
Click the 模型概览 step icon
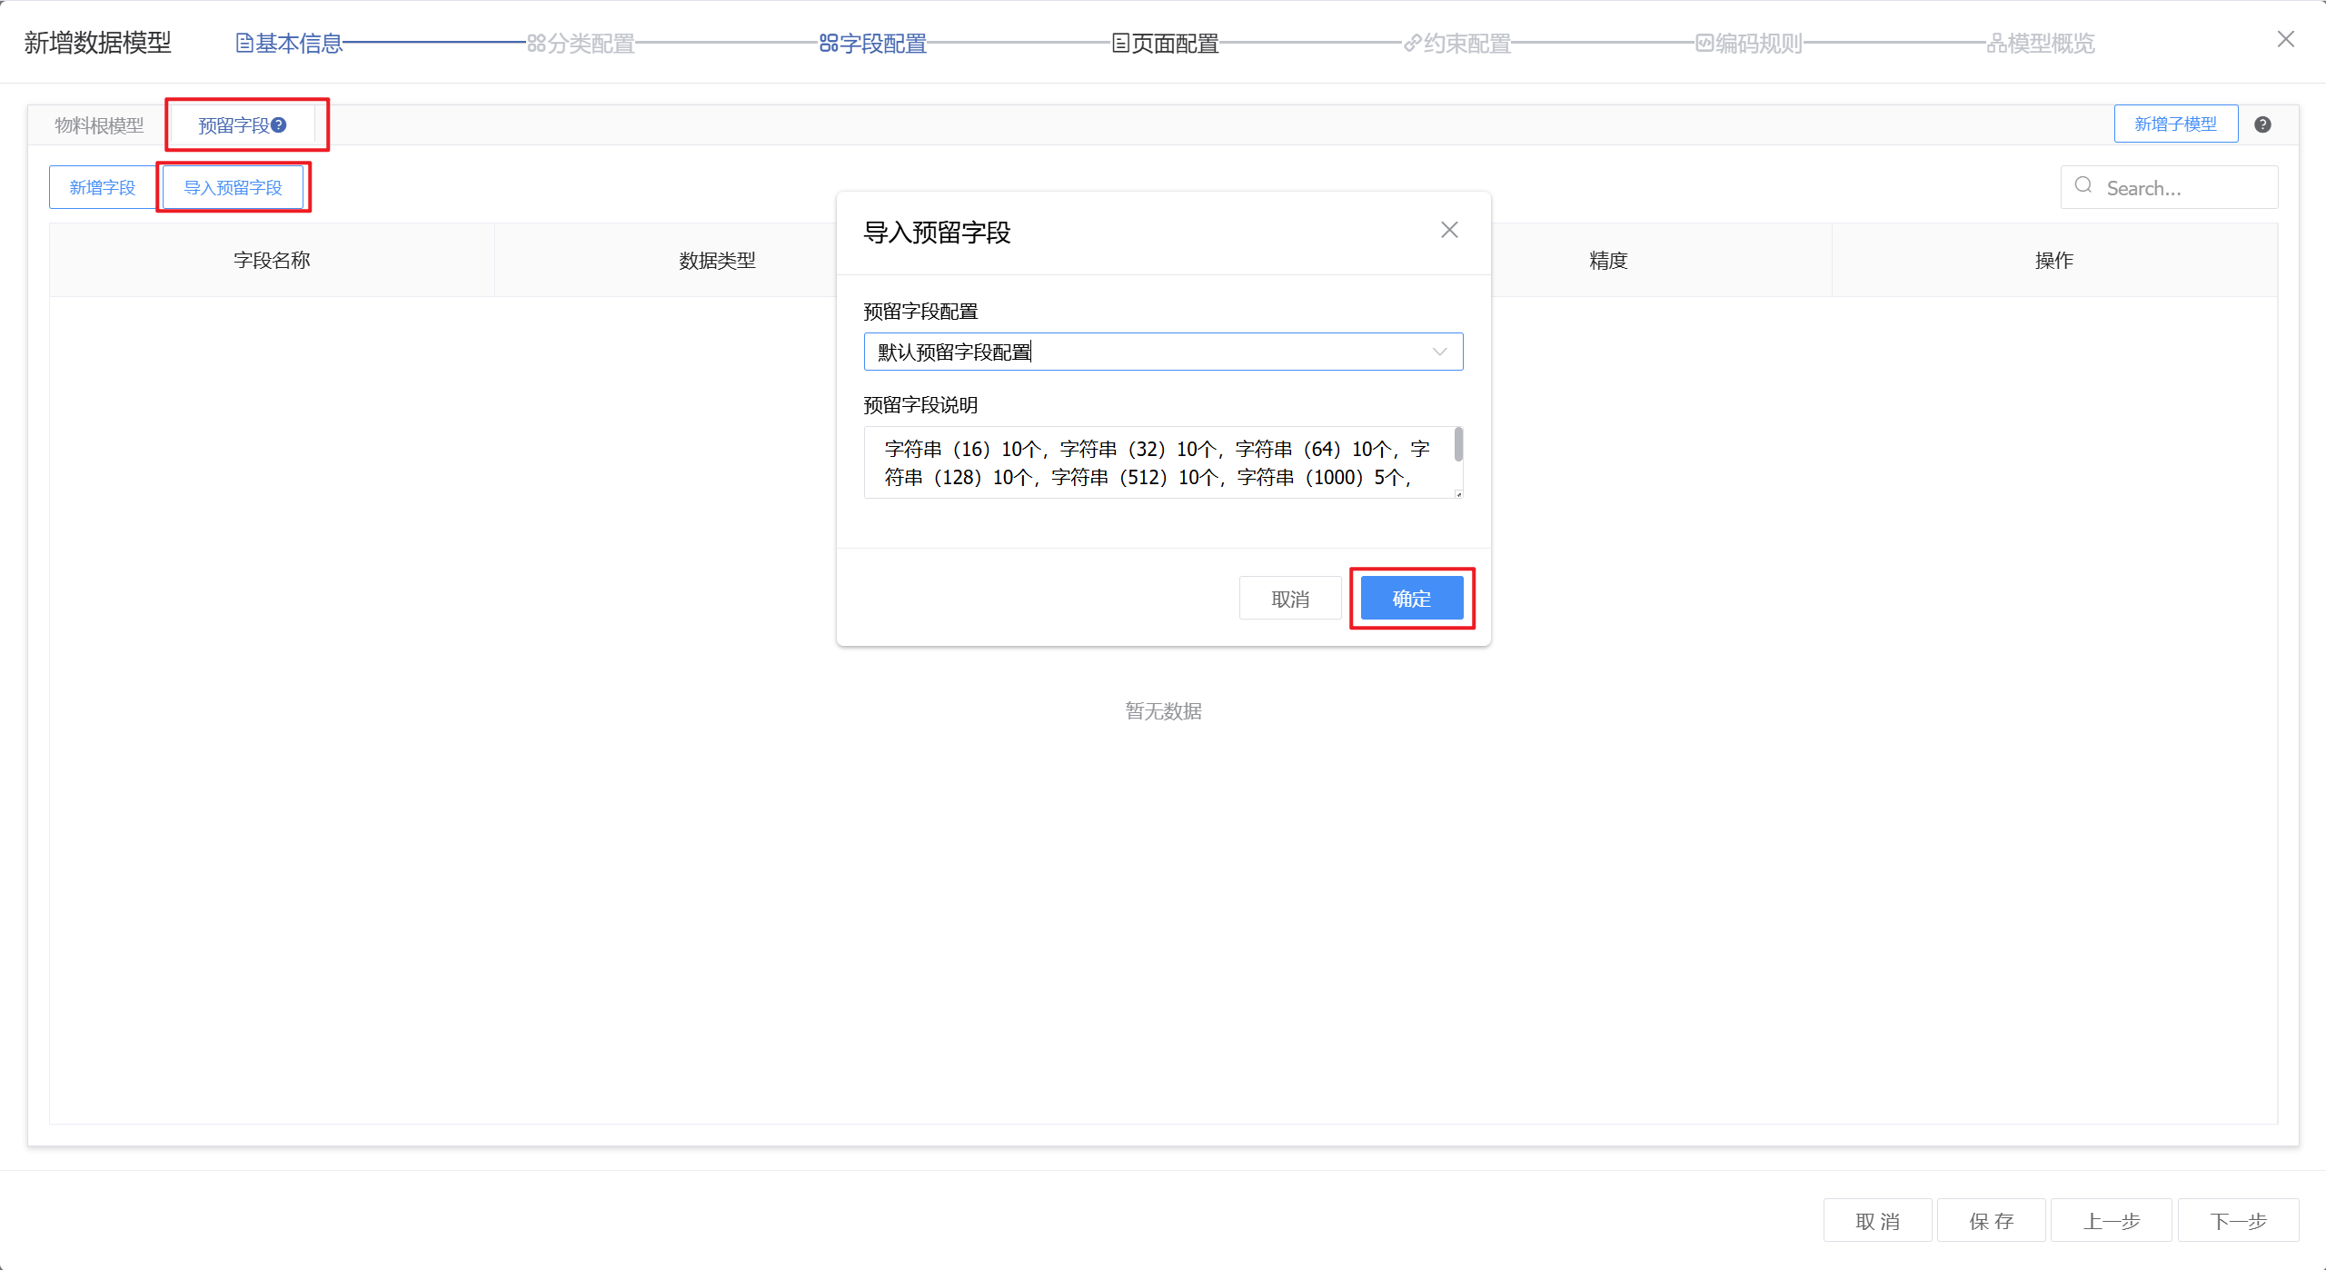(x=1995, y=43)
